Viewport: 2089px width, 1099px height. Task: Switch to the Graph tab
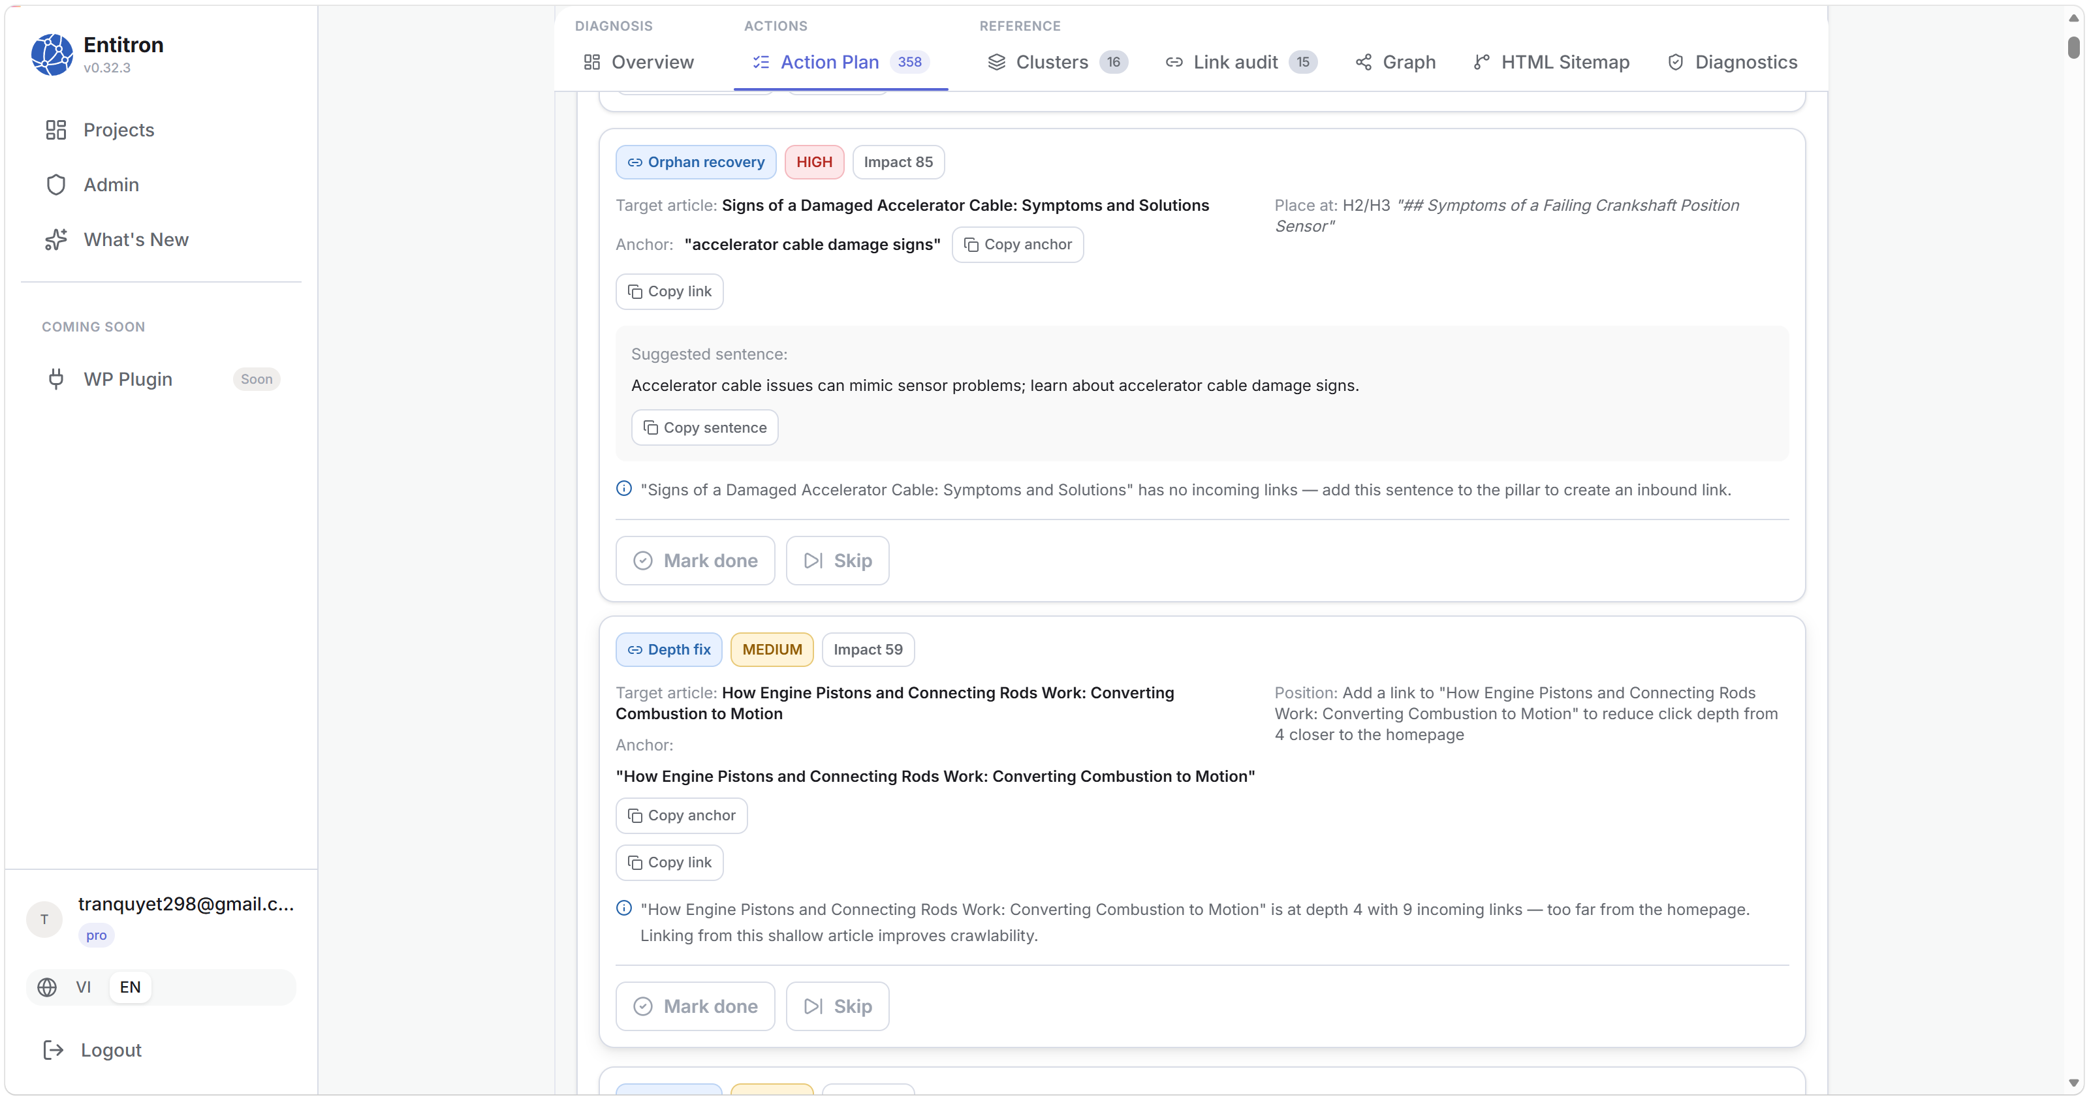click(x=1395, y=61)
